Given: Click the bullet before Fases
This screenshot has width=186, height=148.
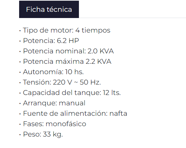Looking at the screenshot, I should coord(20,124).
